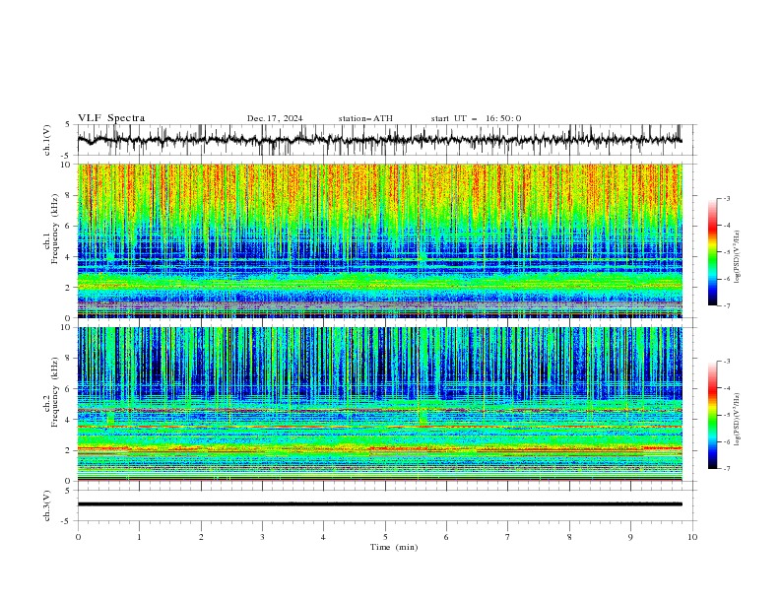Click the time axis tick label '2'
Screen dimensions: 780x603
201,537
